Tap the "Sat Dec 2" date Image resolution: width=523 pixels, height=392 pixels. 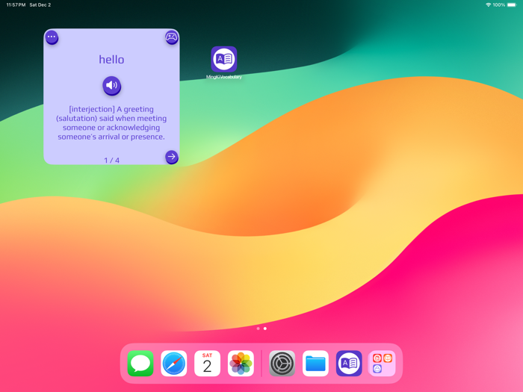pos(40,4)
